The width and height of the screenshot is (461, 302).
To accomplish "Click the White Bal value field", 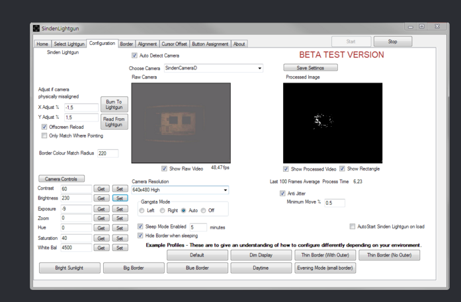I will point(76,248).
